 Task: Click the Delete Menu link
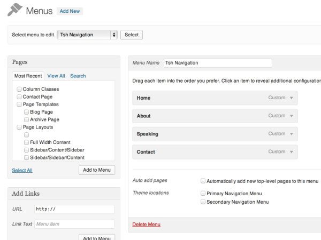click(x=147, y=225)
